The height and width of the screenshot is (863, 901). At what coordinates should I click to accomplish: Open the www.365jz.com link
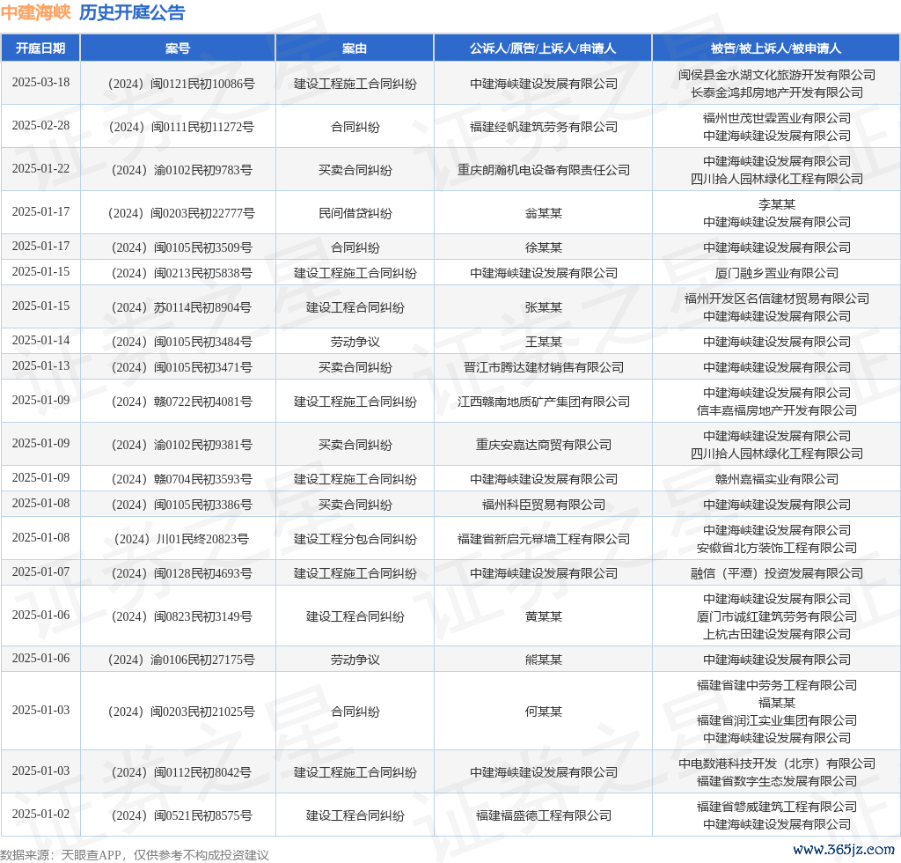pyautogui.click(x=844, y=850)
